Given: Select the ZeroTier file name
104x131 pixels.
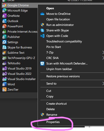Looking at the screenshot, I should (13, 90).
